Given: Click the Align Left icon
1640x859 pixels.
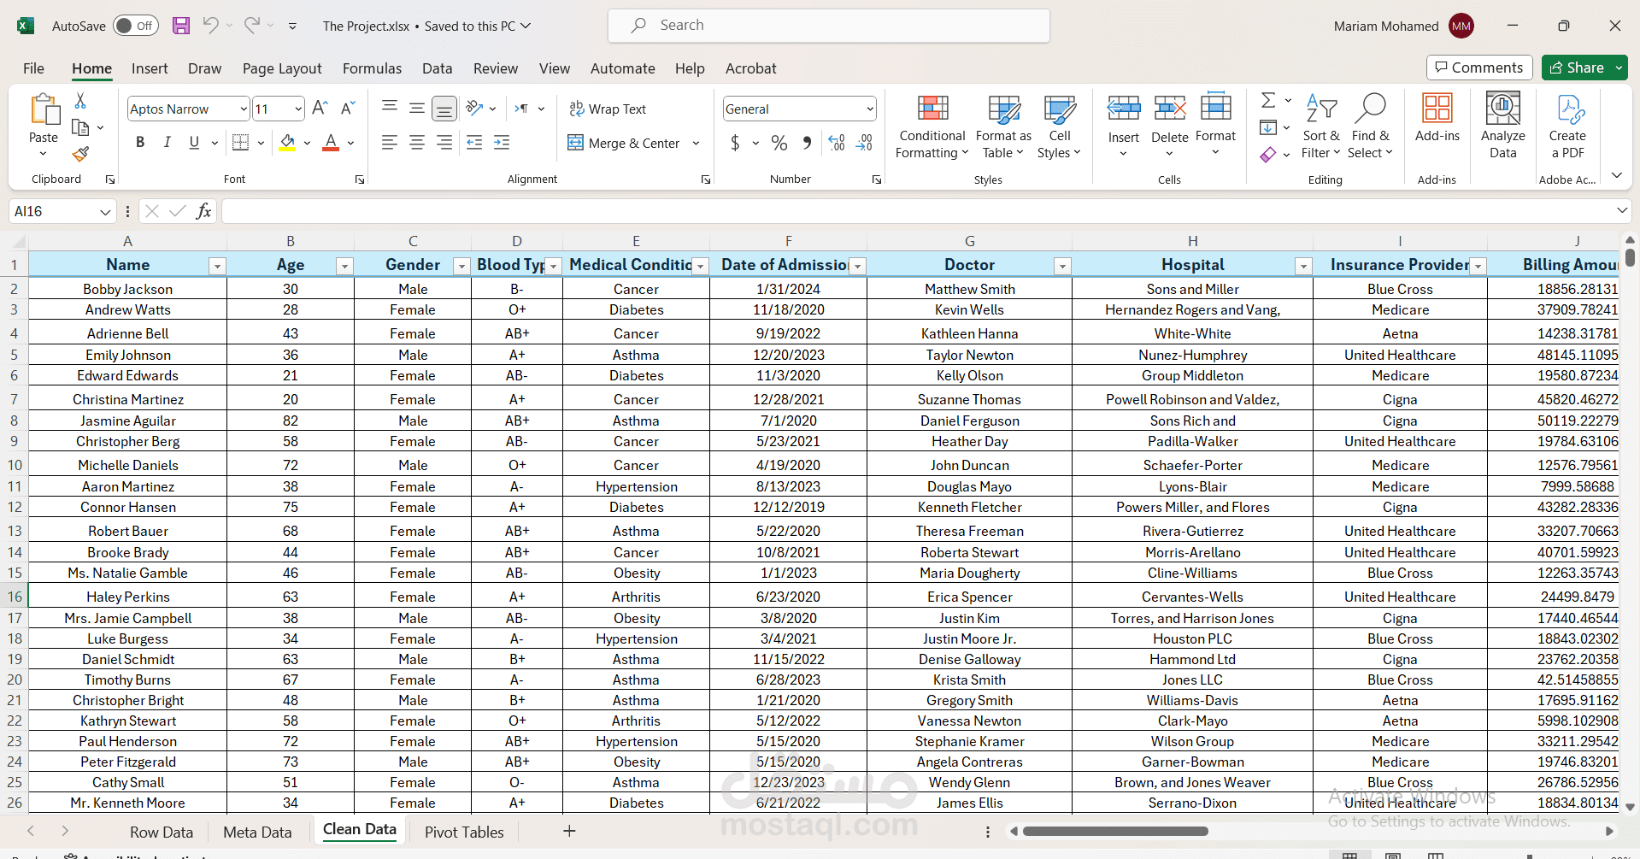Looking at the screenshot, I should (389, 143).
